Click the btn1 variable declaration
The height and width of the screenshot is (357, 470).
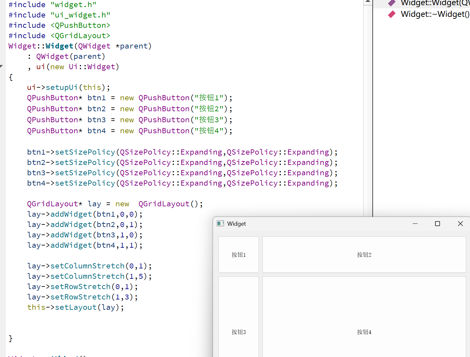point(97,98)
